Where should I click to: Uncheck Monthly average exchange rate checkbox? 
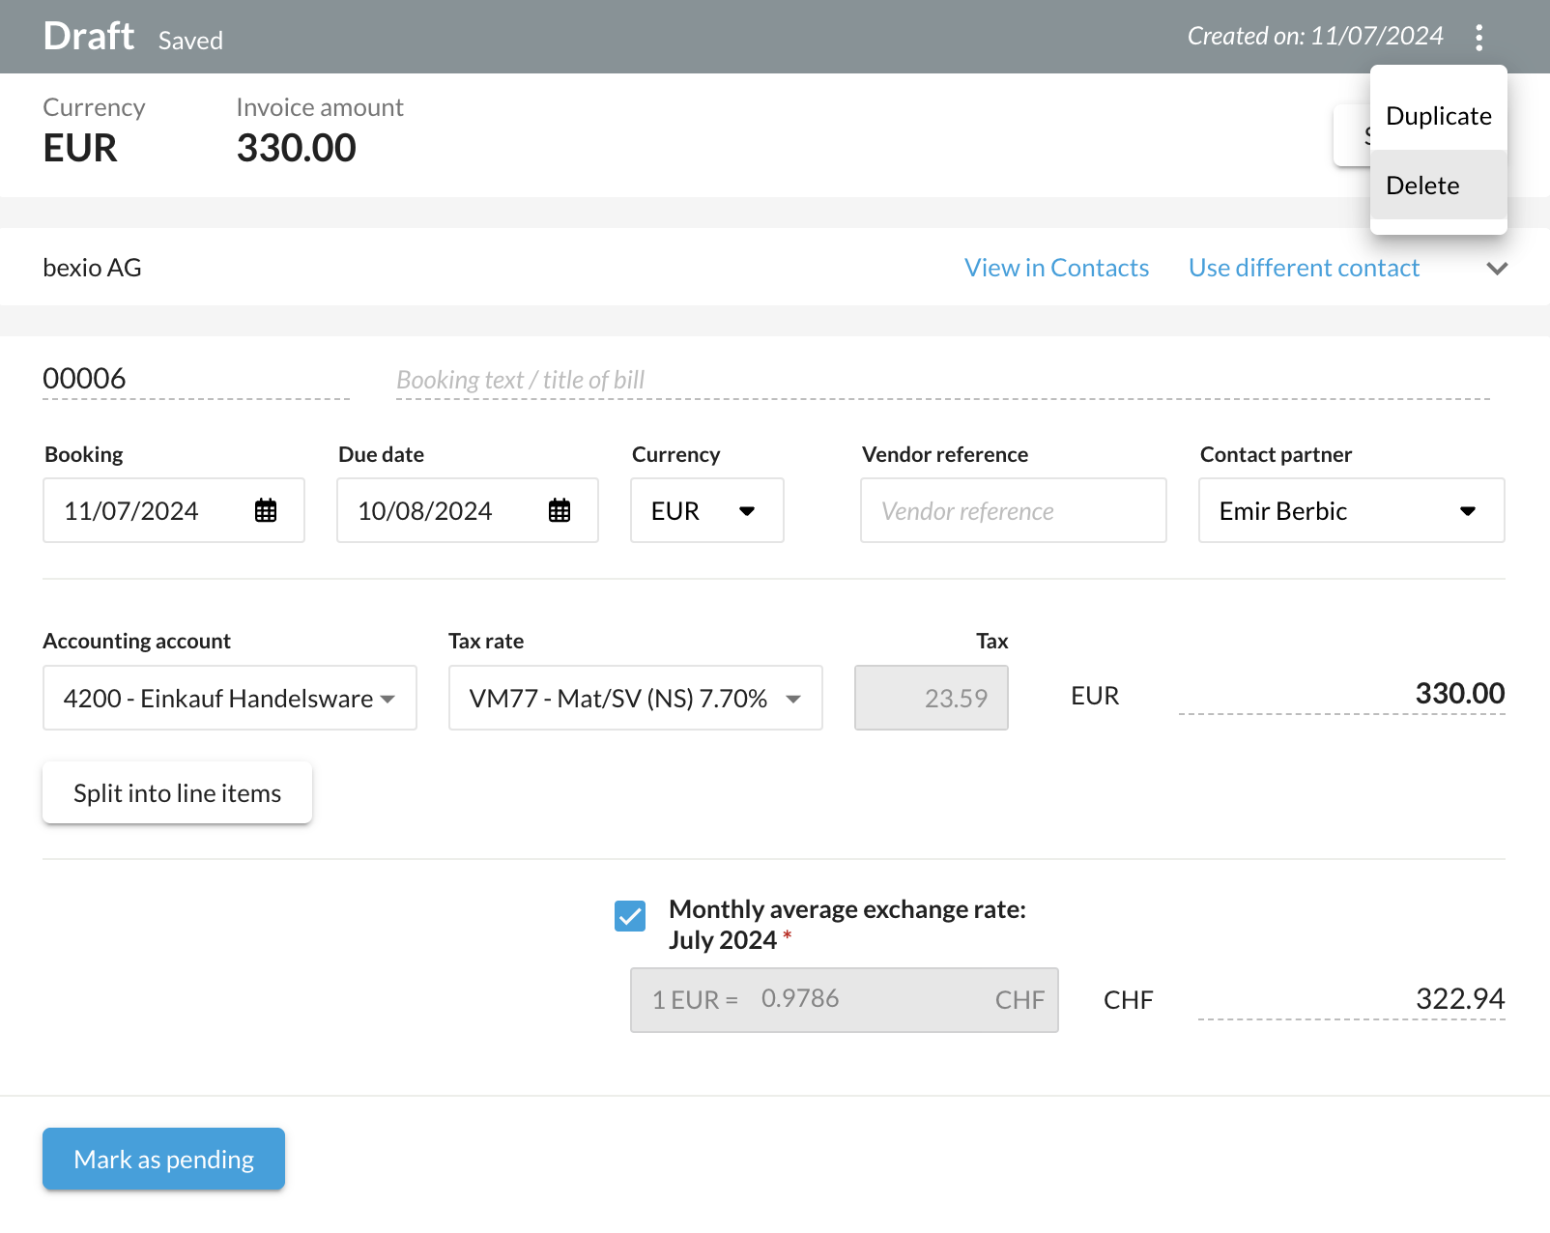click(630, 916)
